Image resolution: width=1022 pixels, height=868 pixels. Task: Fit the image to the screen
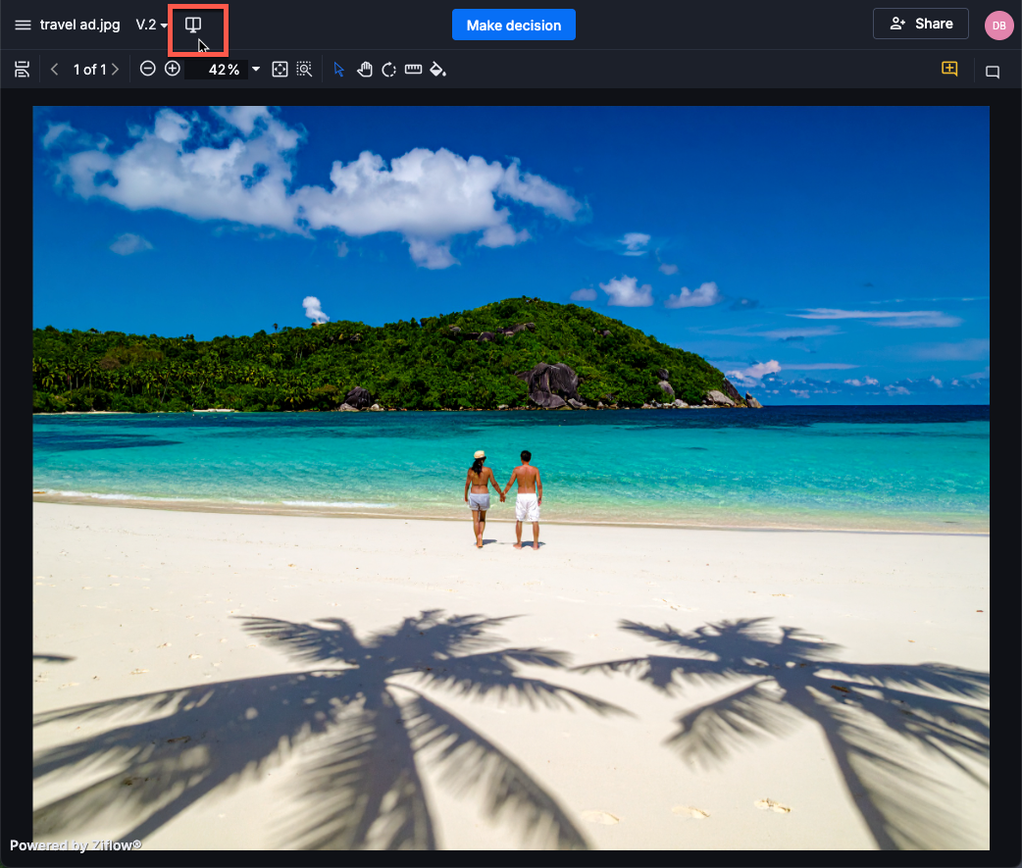(280, 69)
